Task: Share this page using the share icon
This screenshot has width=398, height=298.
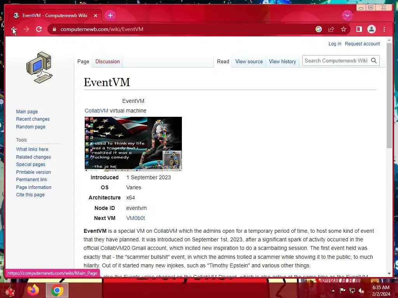Action: point(331,29)
